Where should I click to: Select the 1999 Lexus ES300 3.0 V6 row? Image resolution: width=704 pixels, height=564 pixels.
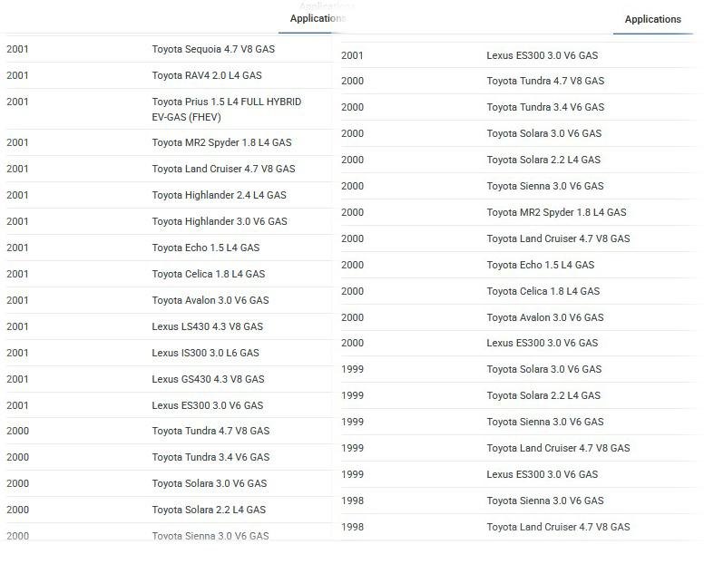519,474
